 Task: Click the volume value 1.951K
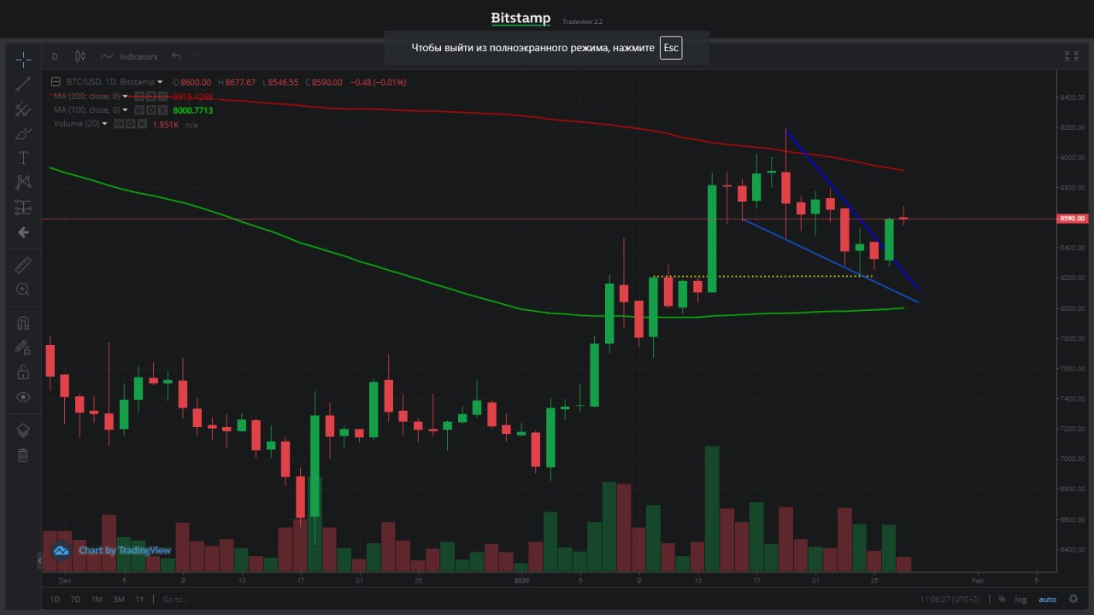(x=166, y=125)
